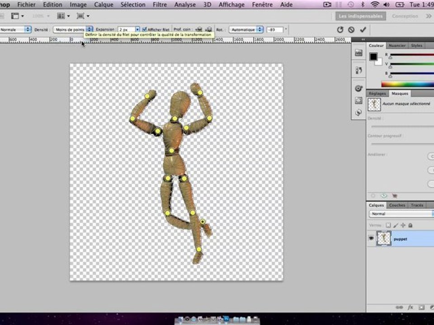Viewport: 434px width, 325px height.
Task: Open the Bluetooth menu bar icon
Action: (x=363, y=5)
